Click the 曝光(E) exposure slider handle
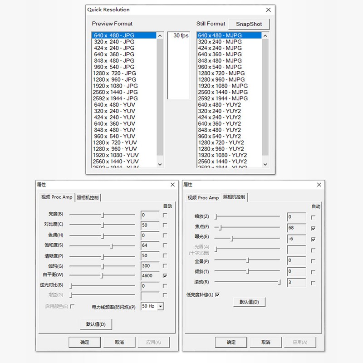The image size is (363, 363). click(232, 239)
